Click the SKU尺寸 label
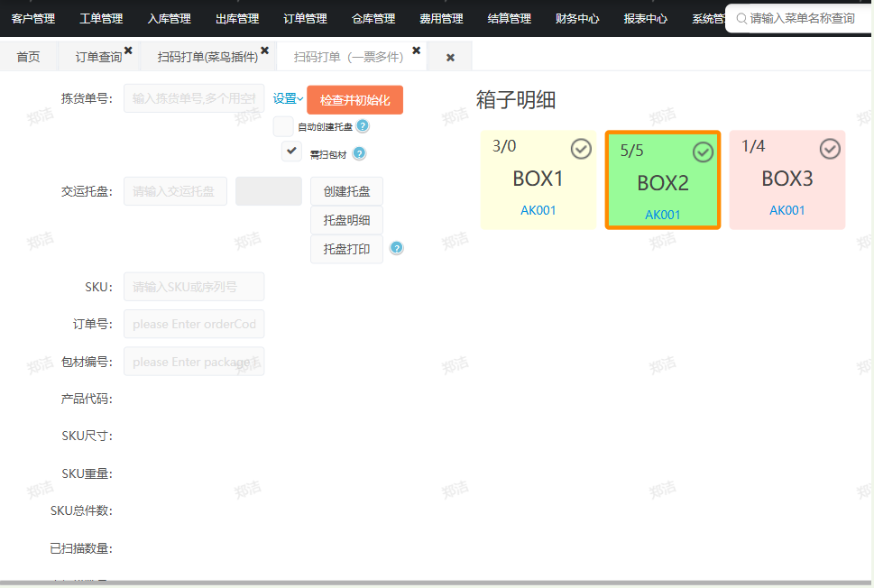 point(87,436)
